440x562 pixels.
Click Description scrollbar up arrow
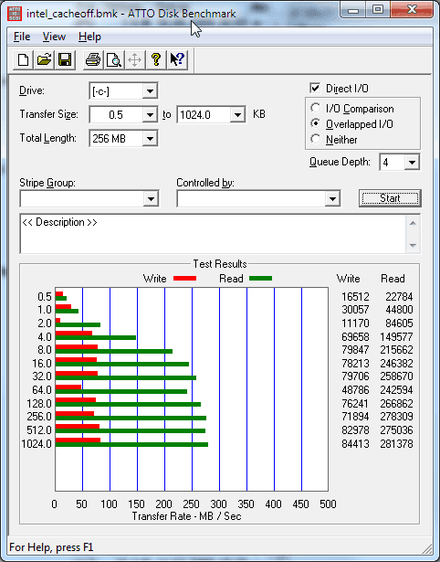tap(413, 223)
